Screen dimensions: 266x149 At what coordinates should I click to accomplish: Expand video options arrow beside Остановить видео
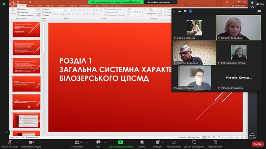(x=40, y=142)
